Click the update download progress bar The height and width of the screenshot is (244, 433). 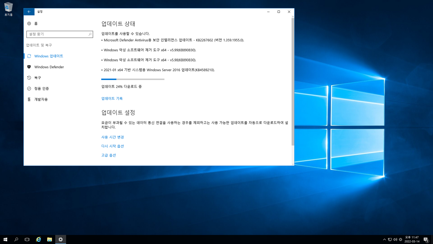click(133, 79)
